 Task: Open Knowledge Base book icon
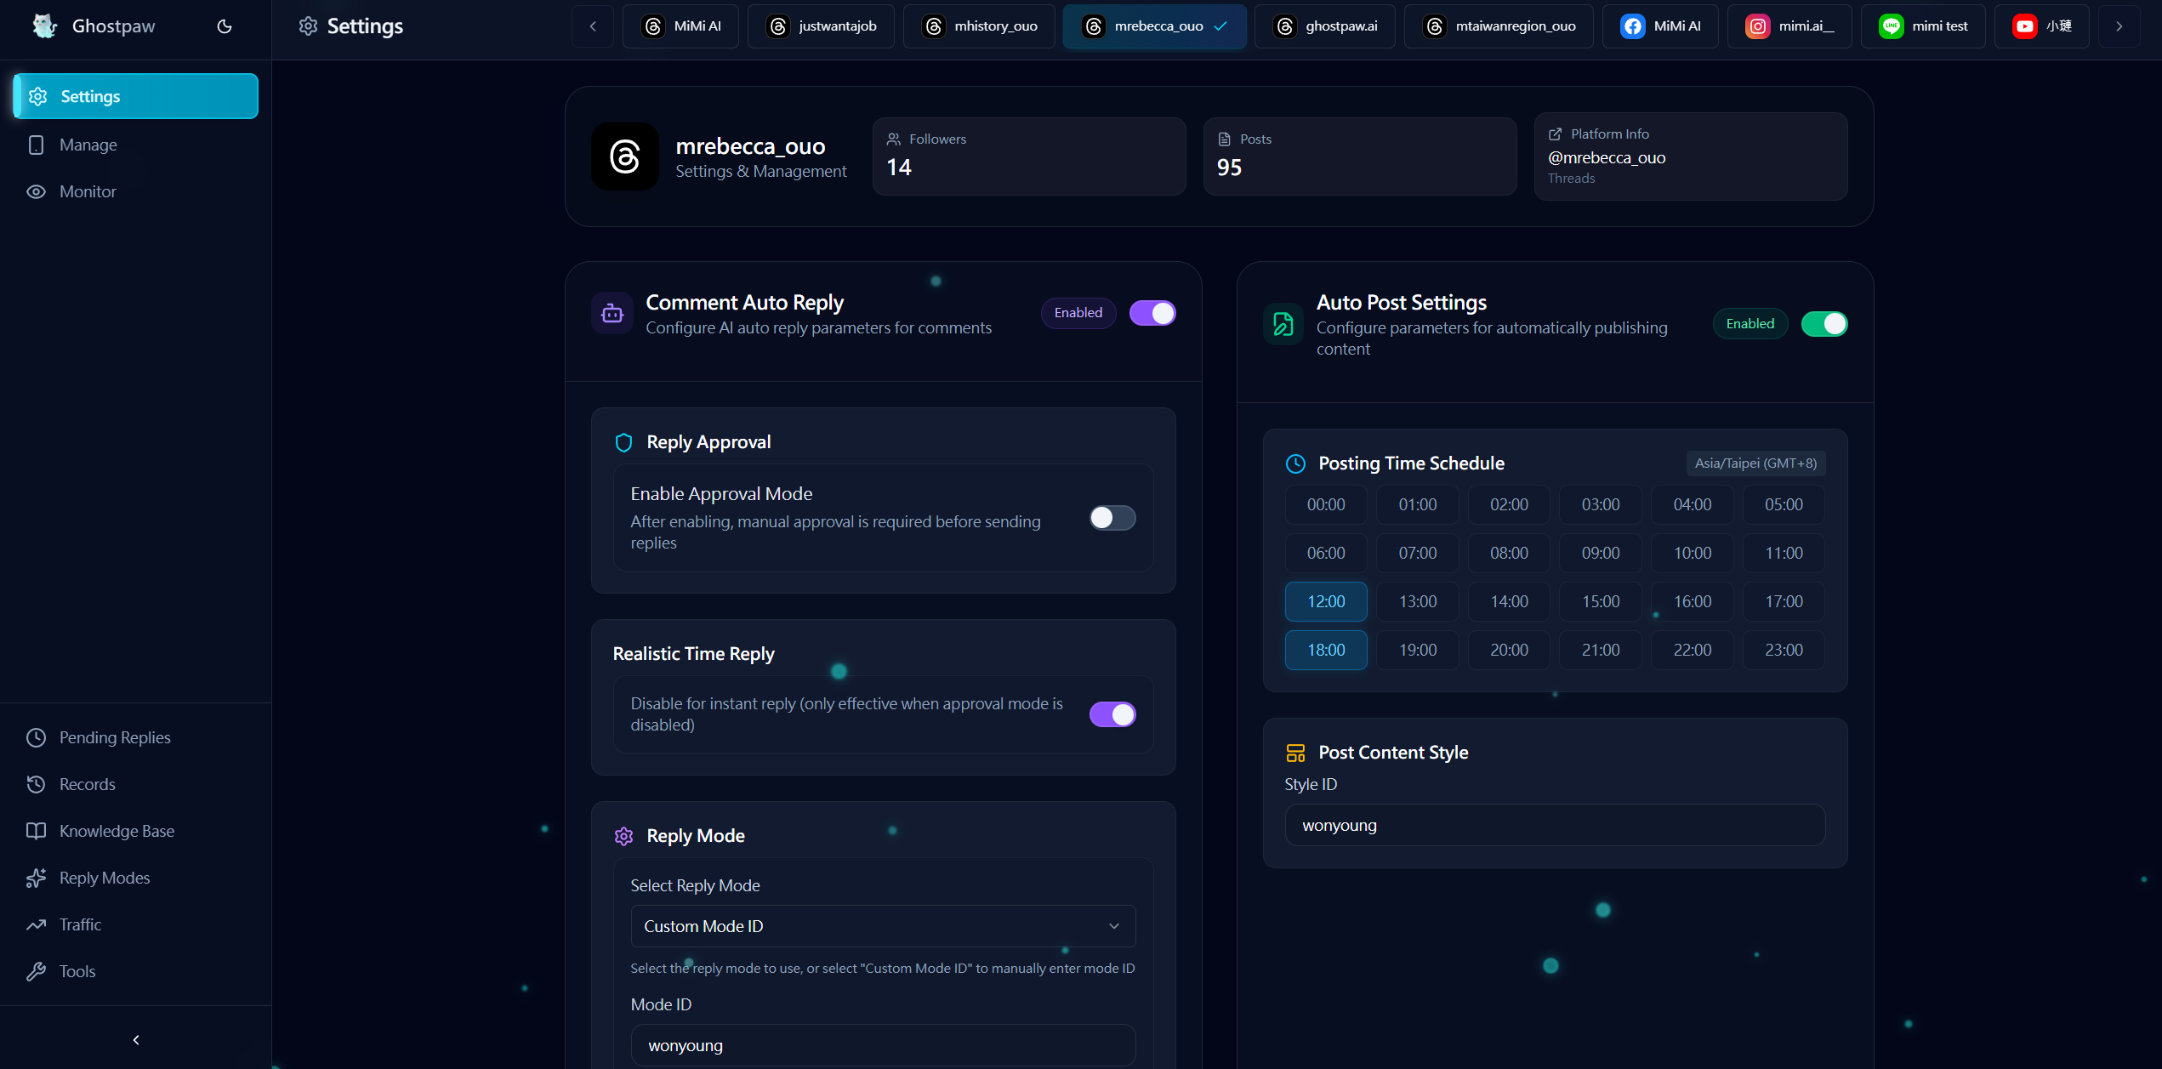(36, 831)
